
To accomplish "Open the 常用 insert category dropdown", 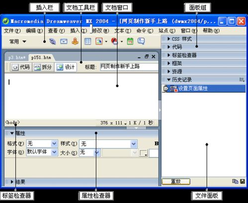I will [x=17, y=42].
